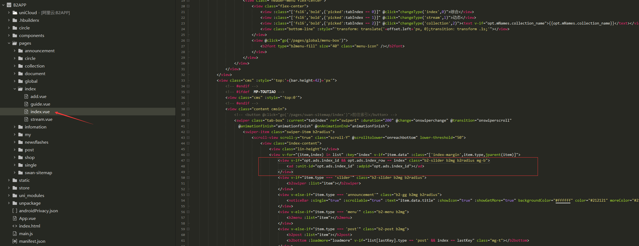Toggle code fold at line 40

click(188, 121)
